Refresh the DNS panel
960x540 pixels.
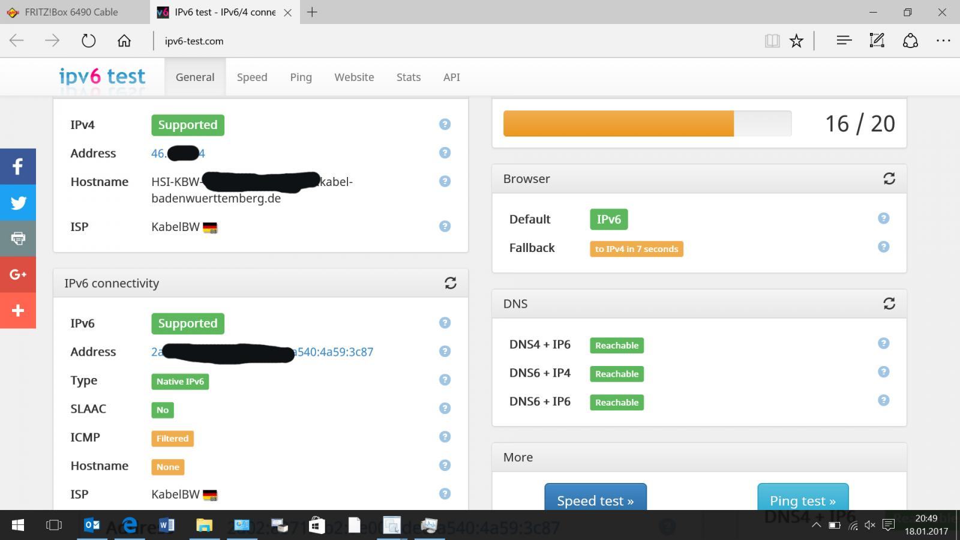pyautogui.click(x=889, y=304)
